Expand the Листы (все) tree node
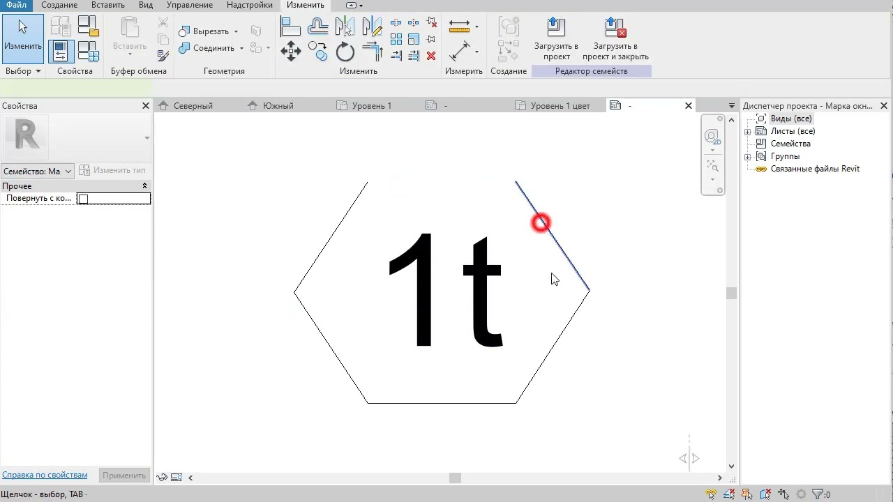The image size is (893, 502). coord(748,132)
